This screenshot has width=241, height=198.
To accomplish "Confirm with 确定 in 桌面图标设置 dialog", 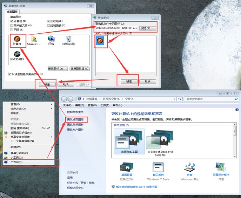I will pyautogui.click(x=47, y=85).
